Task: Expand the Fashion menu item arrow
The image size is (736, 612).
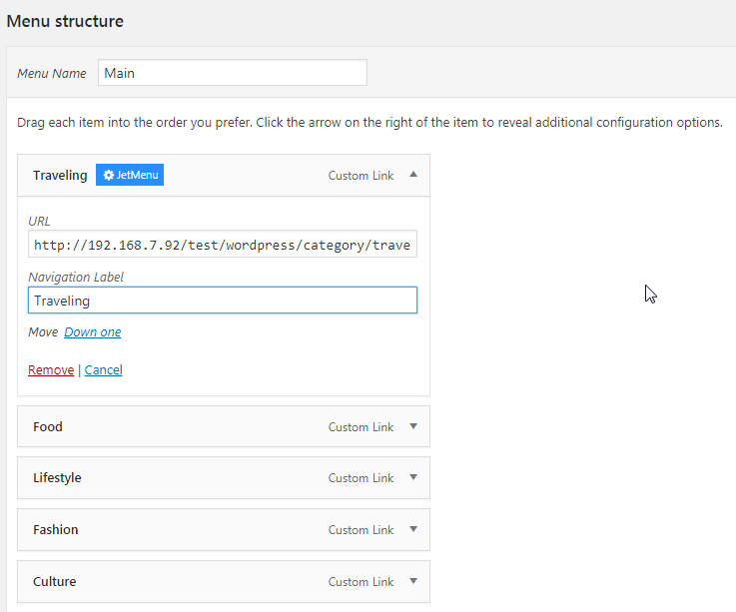Action: click(x=413, y=530)
